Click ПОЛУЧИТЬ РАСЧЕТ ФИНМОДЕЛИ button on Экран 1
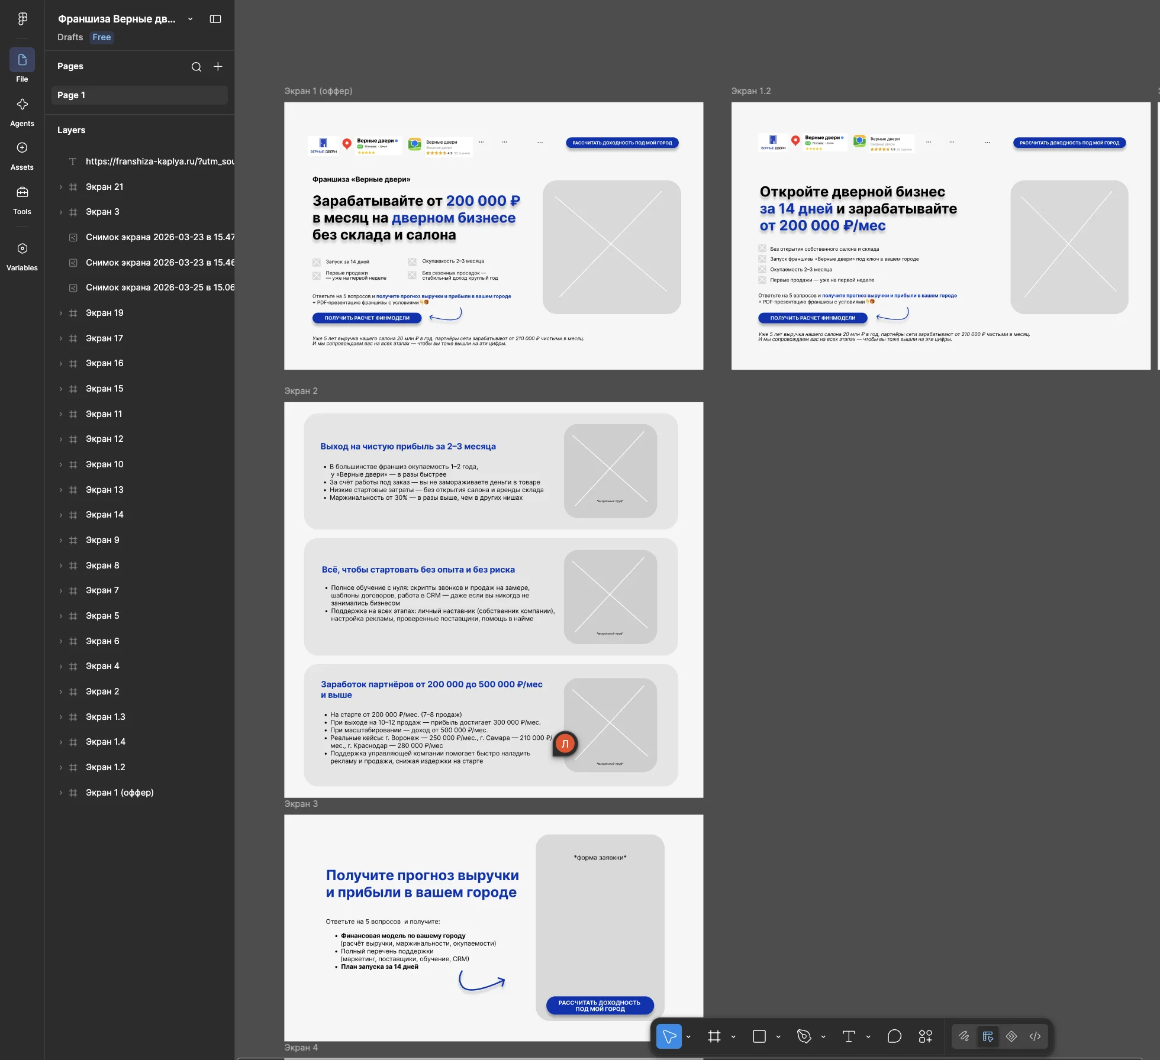 pos(367,318)
